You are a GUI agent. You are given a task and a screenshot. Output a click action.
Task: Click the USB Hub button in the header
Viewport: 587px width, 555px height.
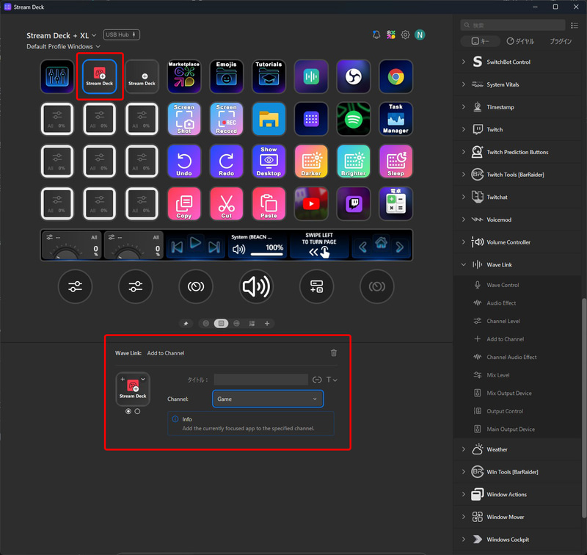(x=120, y=33)
